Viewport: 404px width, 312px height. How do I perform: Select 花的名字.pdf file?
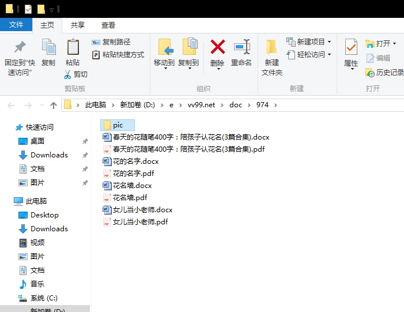(129, 174)
